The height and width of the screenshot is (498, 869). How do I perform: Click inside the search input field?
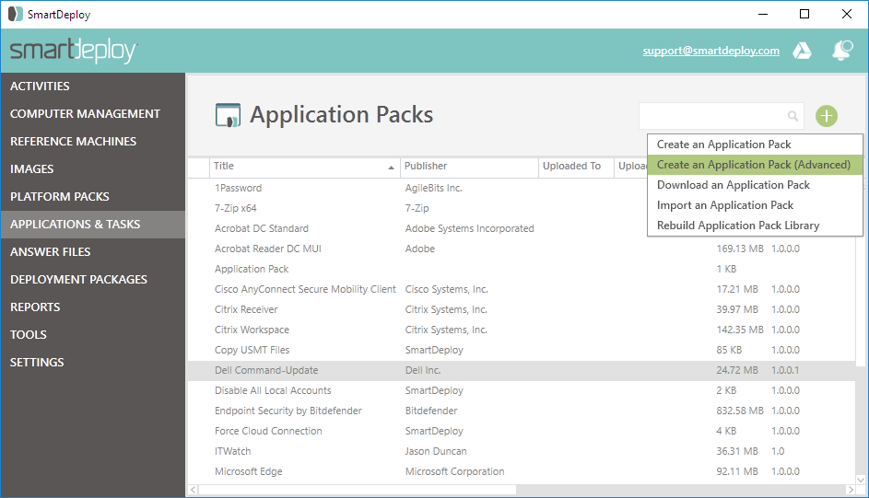pyautogui.click(x=711, y=116)
